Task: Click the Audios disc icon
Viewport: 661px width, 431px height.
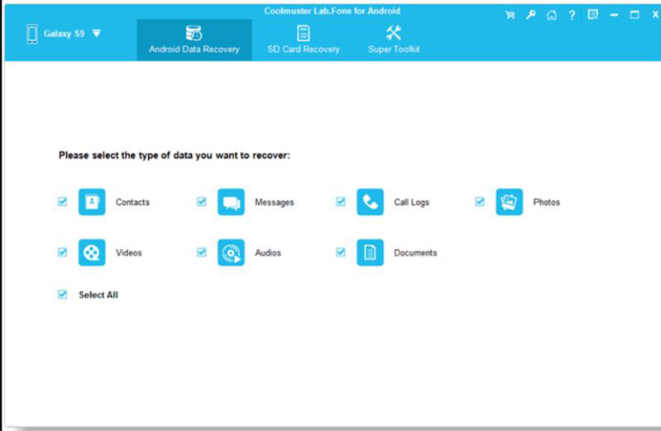Action: pyautogui.click(x=231, y=253)
